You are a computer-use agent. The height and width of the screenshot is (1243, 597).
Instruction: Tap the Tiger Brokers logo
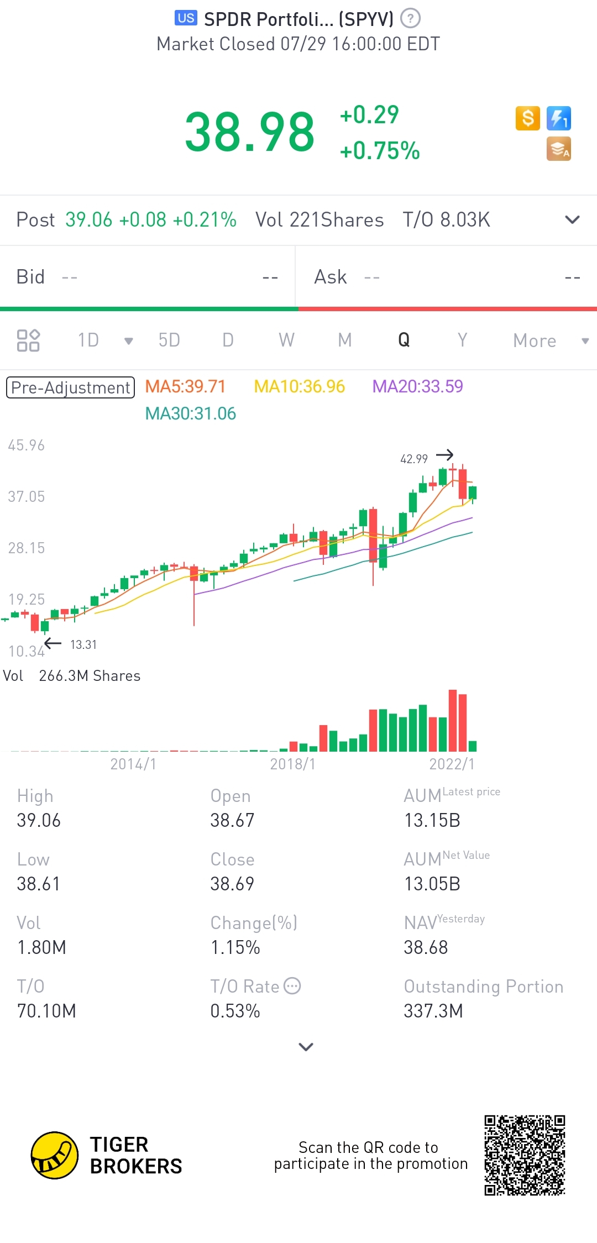coord(106,1155)
